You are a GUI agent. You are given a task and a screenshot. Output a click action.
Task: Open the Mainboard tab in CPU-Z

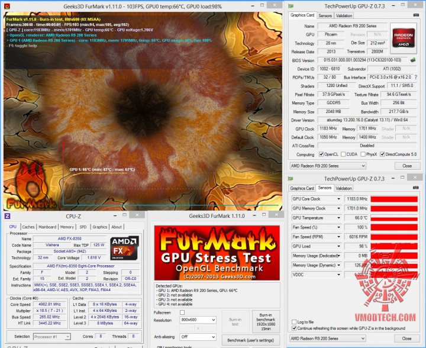click(47, 227)
